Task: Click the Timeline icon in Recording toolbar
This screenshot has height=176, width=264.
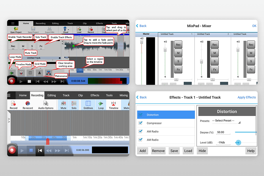Action: pyautogui.click(x=114, y=105)
